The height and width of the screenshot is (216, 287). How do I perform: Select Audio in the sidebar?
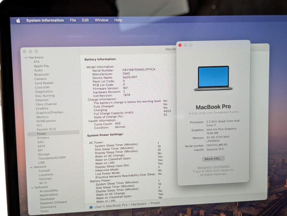(x=38, y=70)
